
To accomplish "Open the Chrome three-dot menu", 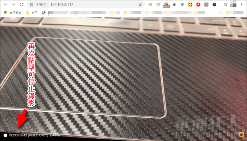I will click(x=242, y=5).
